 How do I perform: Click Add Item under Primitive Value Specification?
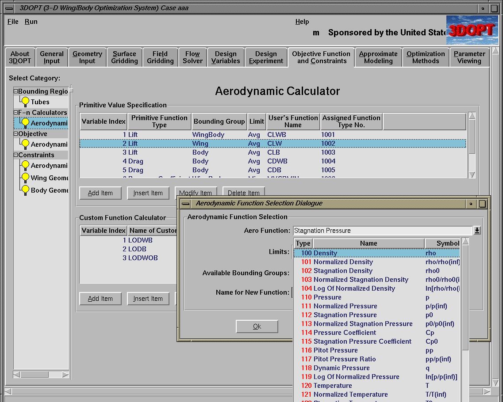pos(100,193)
